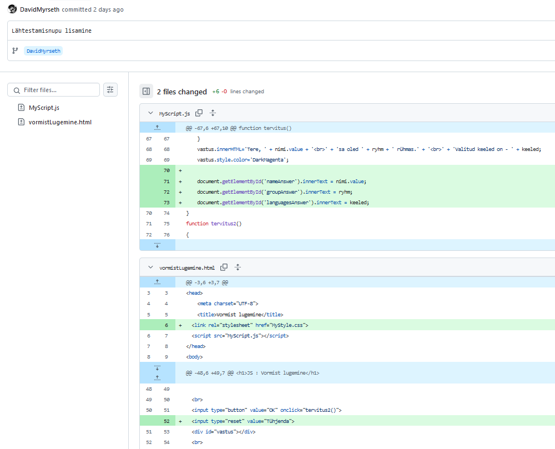Focus the Filter files search field
Viewport: 555px width, 449px height.
(53, 90)
